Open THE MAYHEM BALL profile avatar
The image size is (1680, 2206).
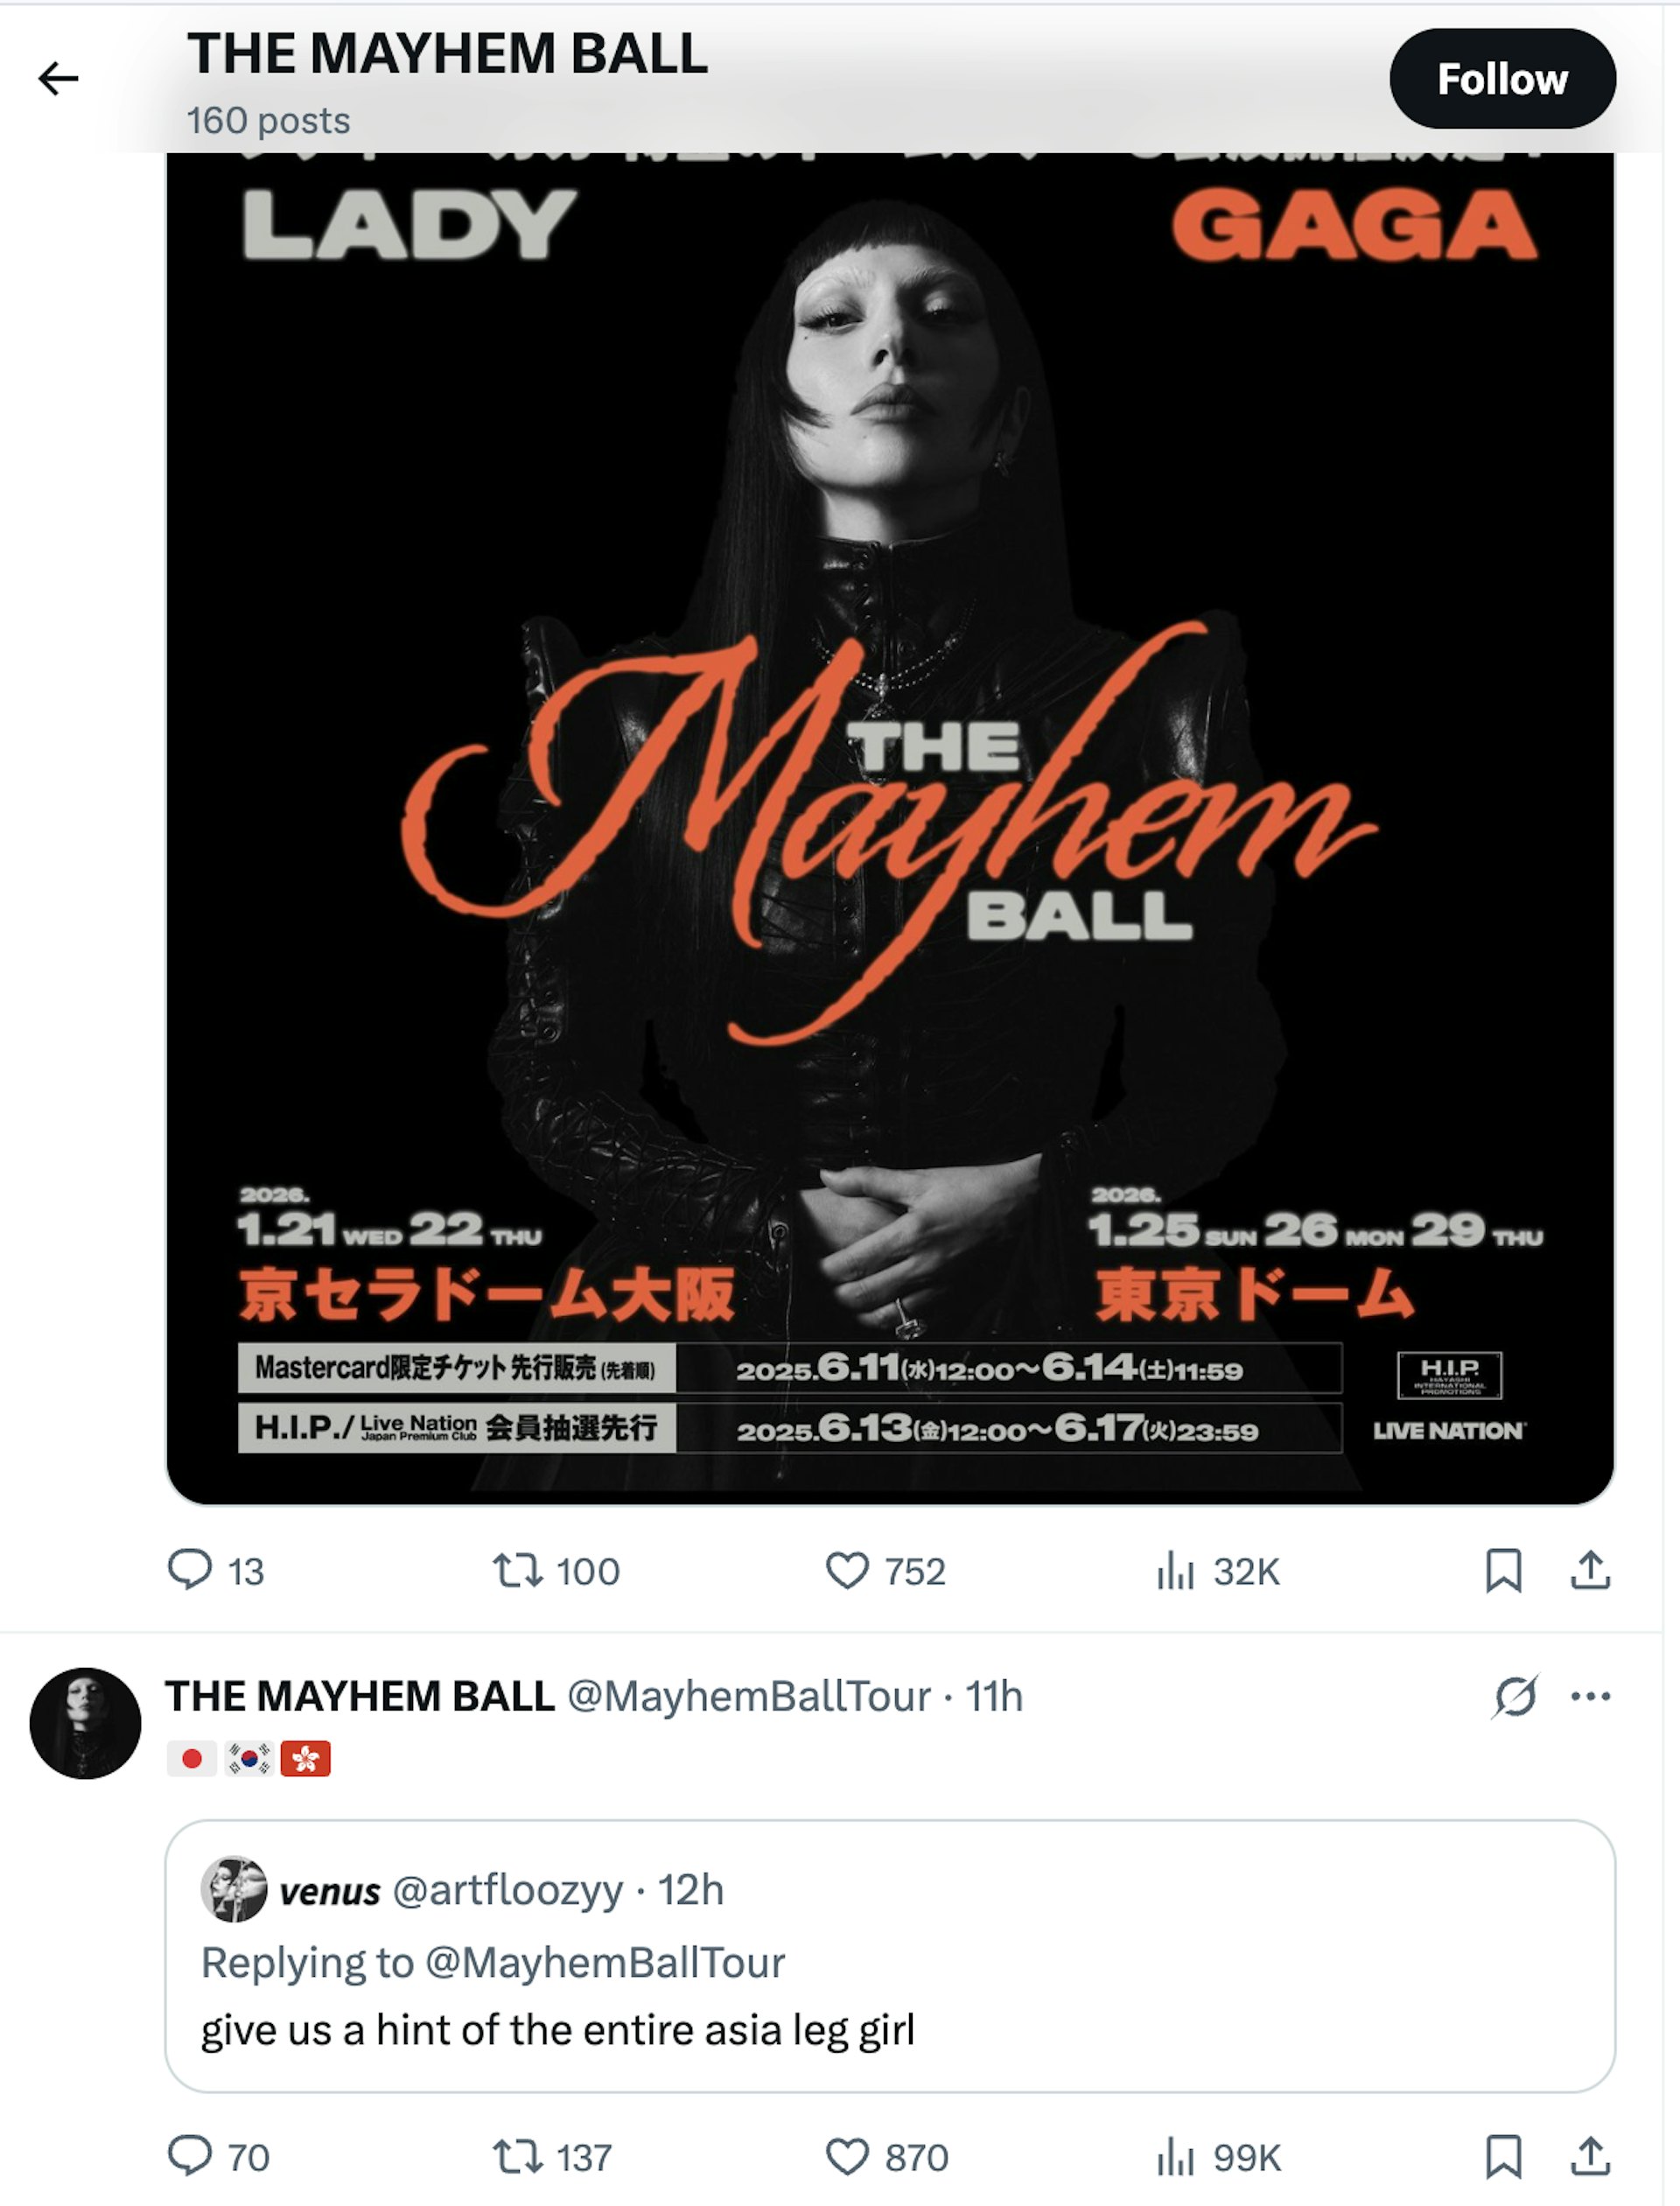[85, 1723]
